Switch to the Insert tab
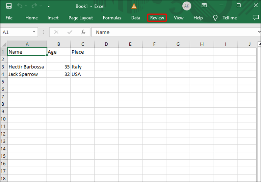Image resolution: width=261 pixels, height=182 pixels. 53,18
